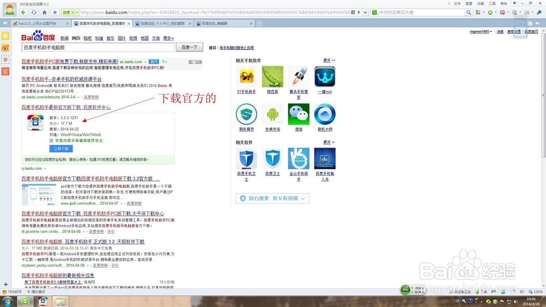Viewport: 546px width, 307px height.
Task: Toggle the side panel collapse button
Action: click(5, 23)
